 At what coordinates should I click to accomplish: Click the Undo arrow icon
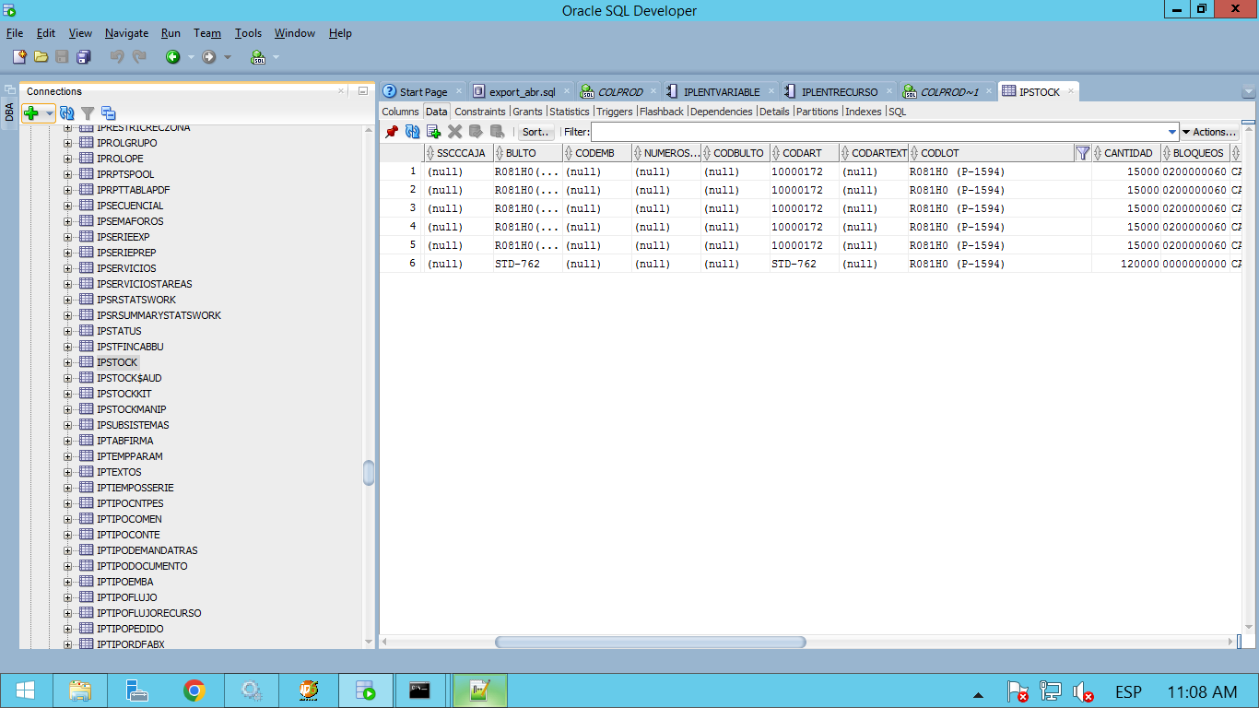[117, 57]
